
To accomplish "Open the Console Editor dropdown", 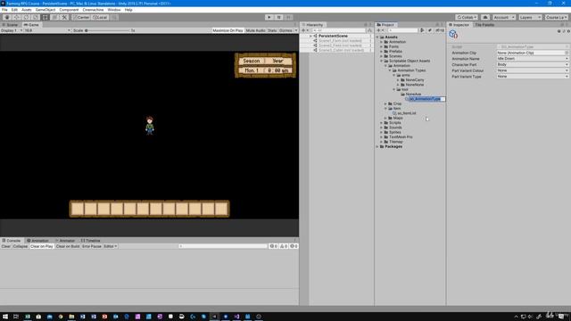I will tap(111, 246).
